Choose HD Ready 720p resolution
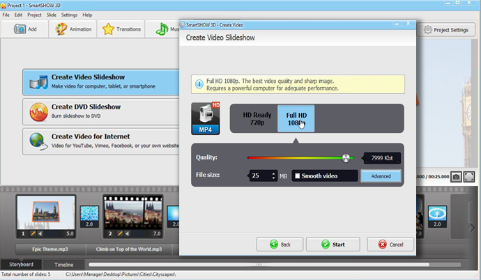481x280 pixels. pos(257,118)
